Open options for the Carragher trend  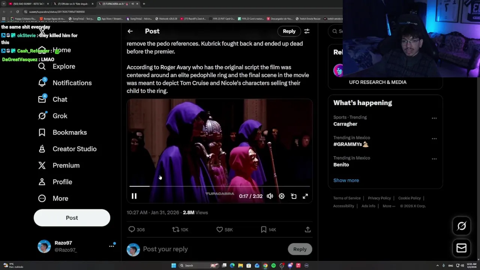434,118
